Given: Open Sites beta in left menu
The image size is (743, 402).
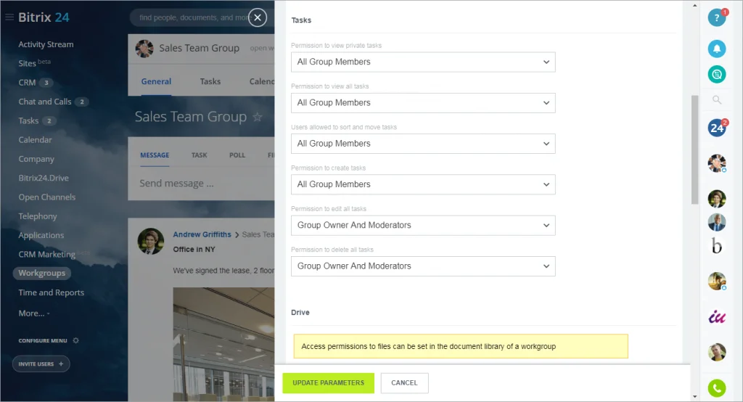Looking at the screenshot, I should click(x=34, y=63).
